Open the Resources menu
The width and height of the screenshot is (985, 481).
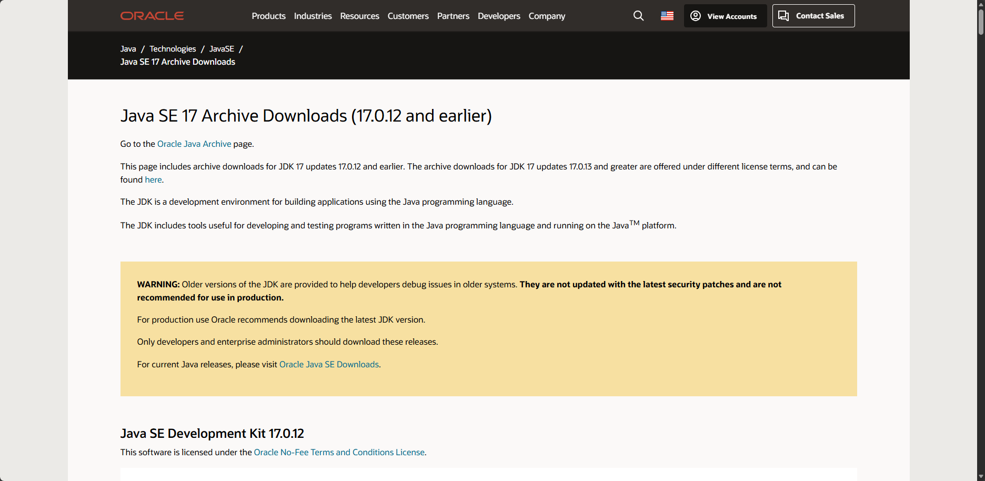[359, 16]
